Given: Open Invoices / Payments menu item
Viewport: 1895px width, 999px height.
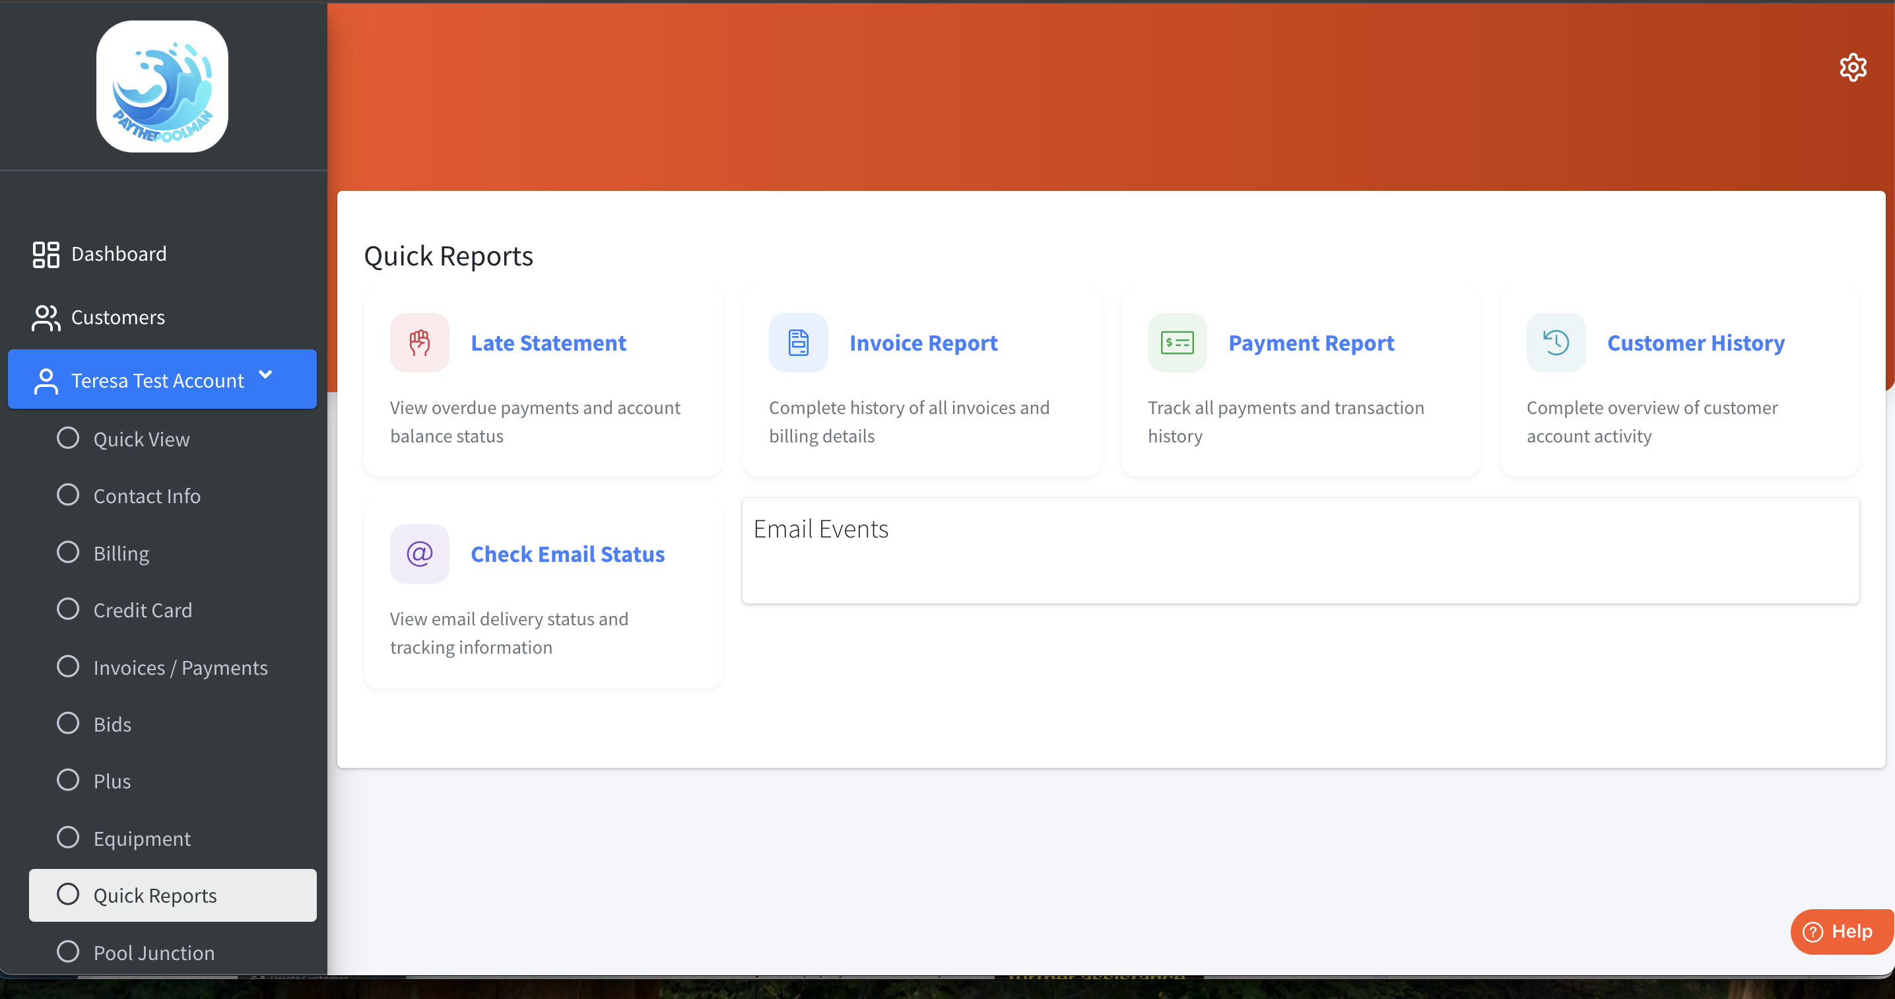Looking at the screenshot, I should [x=180, y=668].
